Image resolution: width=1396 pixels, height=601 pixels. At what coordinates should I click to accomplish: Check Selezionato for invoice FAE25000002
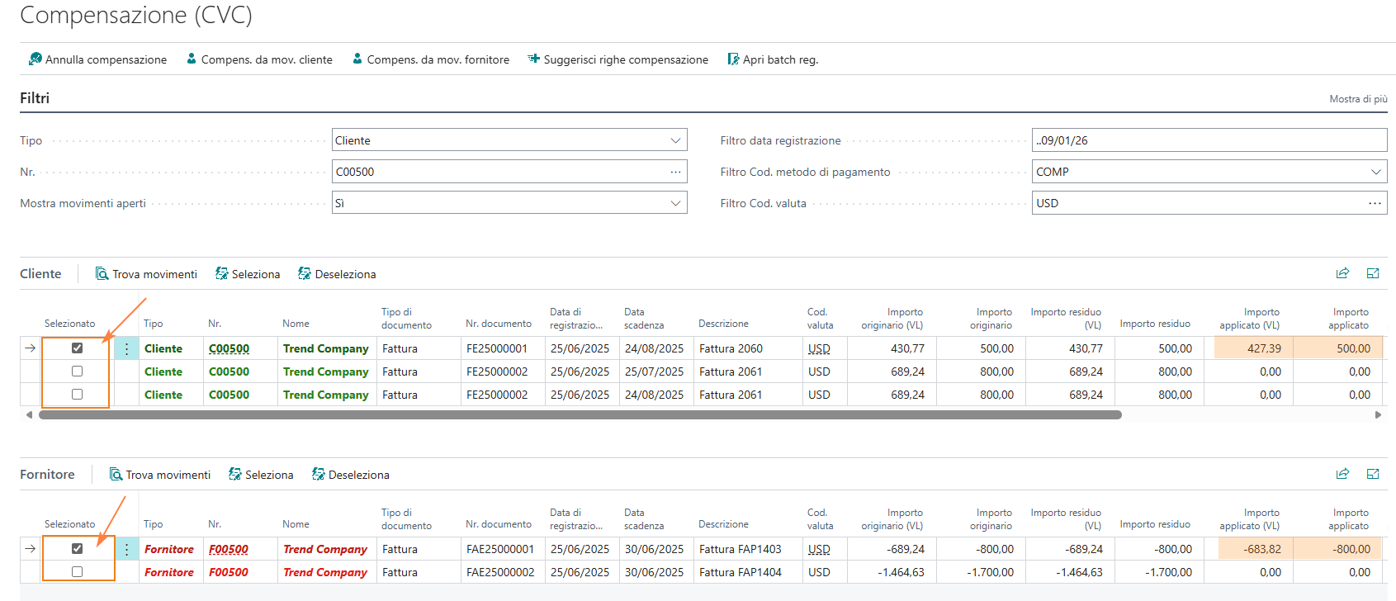pos(77,572)
